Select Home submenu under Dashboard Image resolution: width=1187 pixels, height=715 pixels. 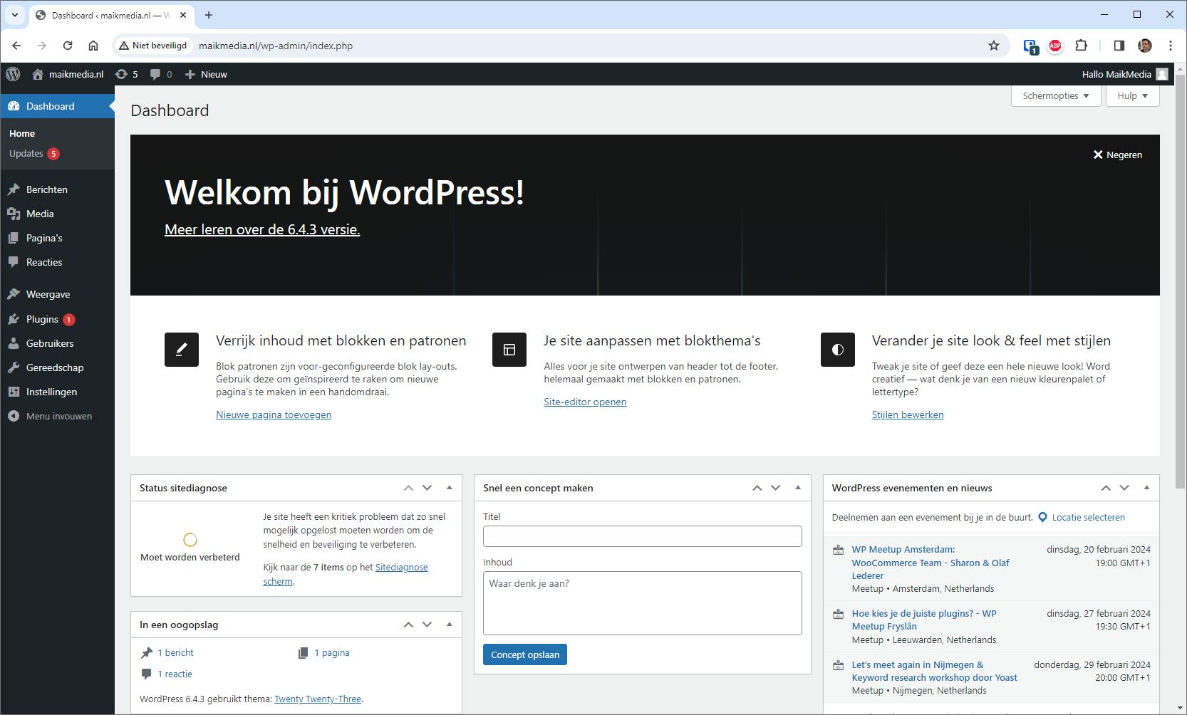pyautogui.click(x=22, y=133)
